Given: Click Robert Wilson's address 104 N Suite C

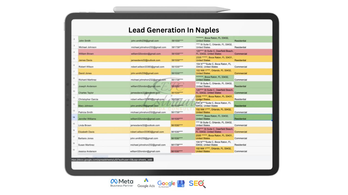Looking at the screenshot, I should point(215,65).
